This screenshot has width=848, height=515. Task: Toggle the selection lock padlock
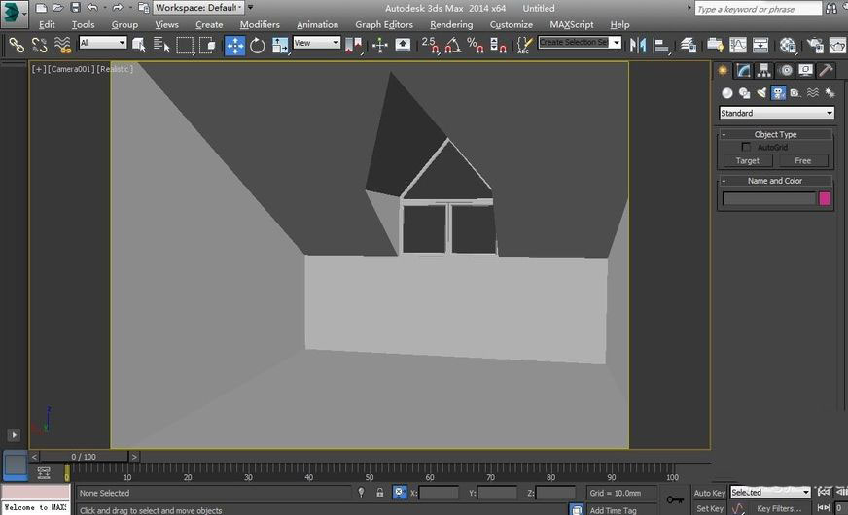(x=380, y=493)
